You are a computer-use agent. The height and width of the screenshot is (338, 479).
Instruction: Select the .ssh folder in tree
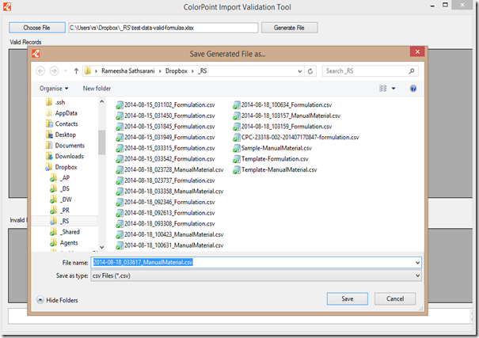55,102
